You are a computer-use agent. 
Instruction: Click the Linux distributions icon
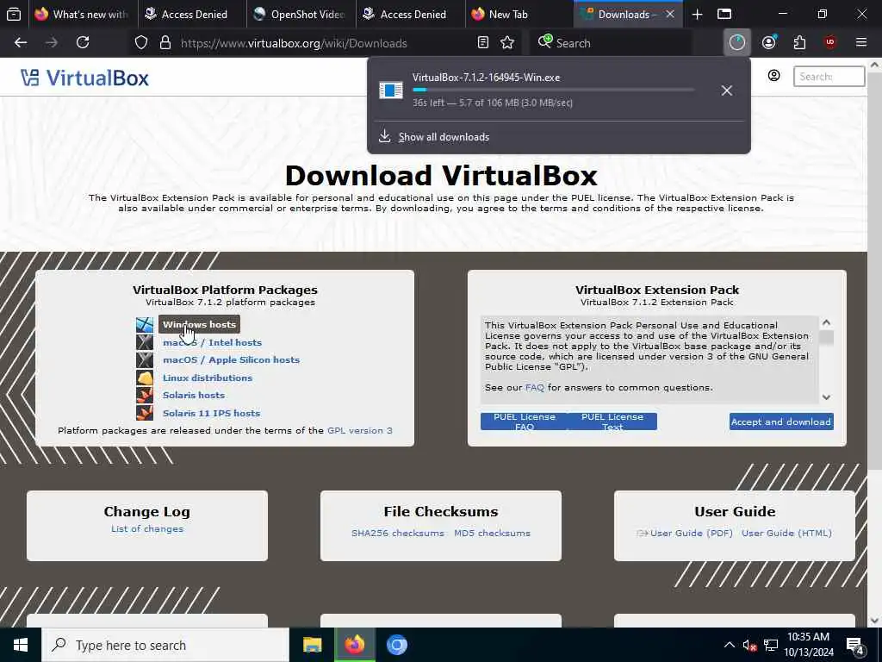145,378
